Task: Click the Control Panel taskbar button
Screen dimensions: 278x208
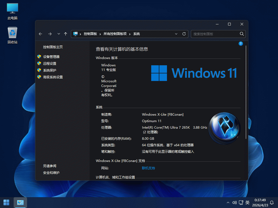Action: 20,203
